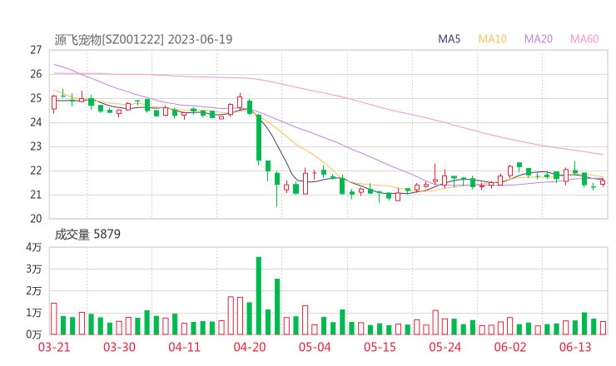Click the MA60 legend label

[x=584, y=39]
